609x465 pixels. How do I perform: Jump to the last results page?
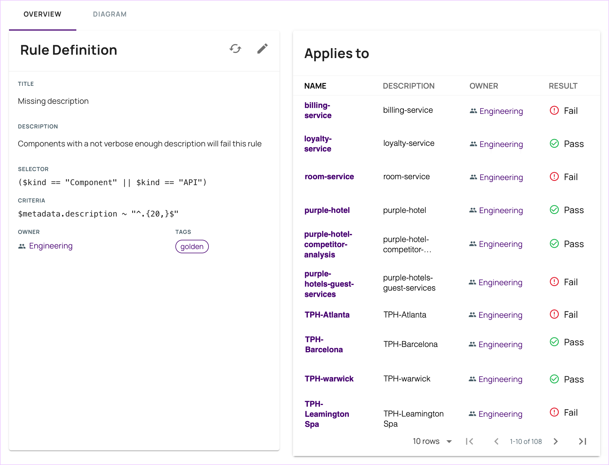point(583,441)
